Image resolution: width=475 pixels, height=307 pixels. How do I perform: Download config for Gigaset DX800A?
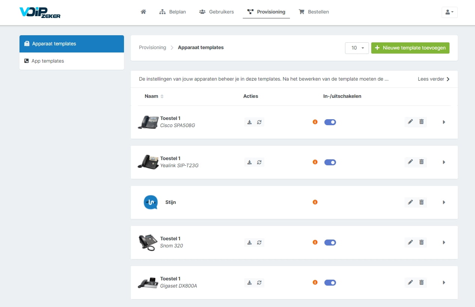pos(249,283)
